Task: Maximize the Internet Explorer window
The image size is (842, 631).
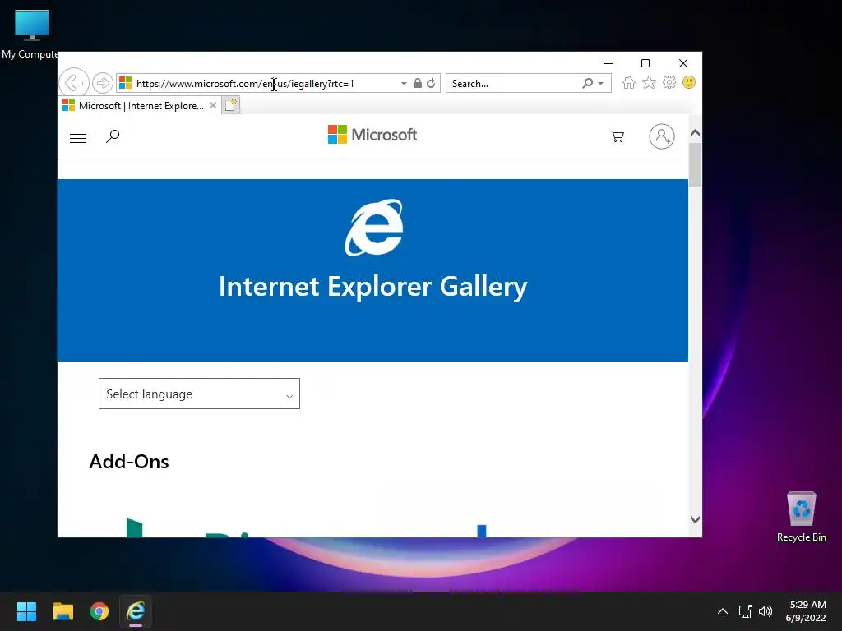Action: coord(645,63)
